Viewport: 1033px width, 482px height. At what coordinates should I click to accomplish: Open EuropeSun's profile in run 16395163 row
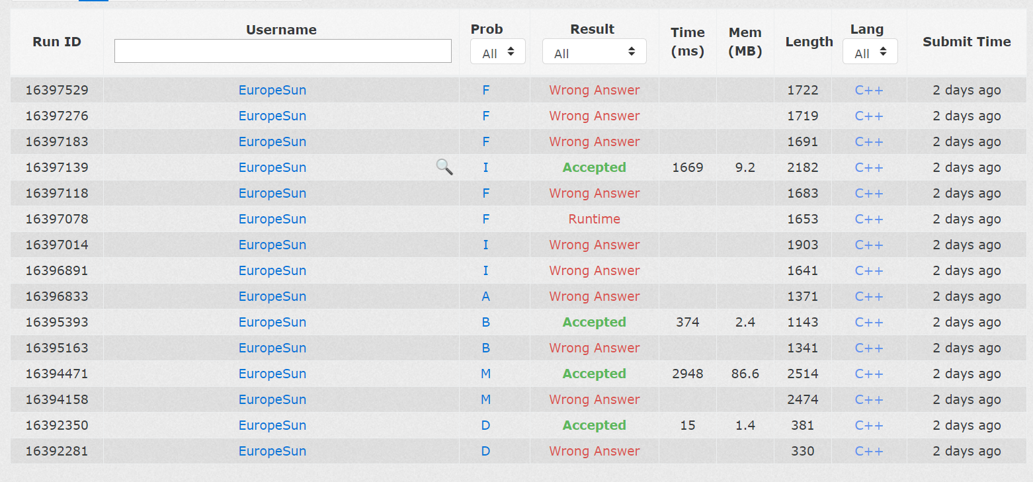coord(272,348)
